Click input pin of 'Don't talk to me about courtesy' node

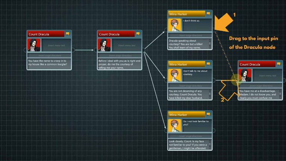(x=166, y=80)
